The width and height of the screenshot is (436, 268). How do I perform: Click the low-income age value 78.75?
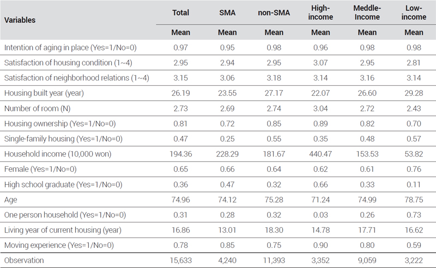pos(414,200)
